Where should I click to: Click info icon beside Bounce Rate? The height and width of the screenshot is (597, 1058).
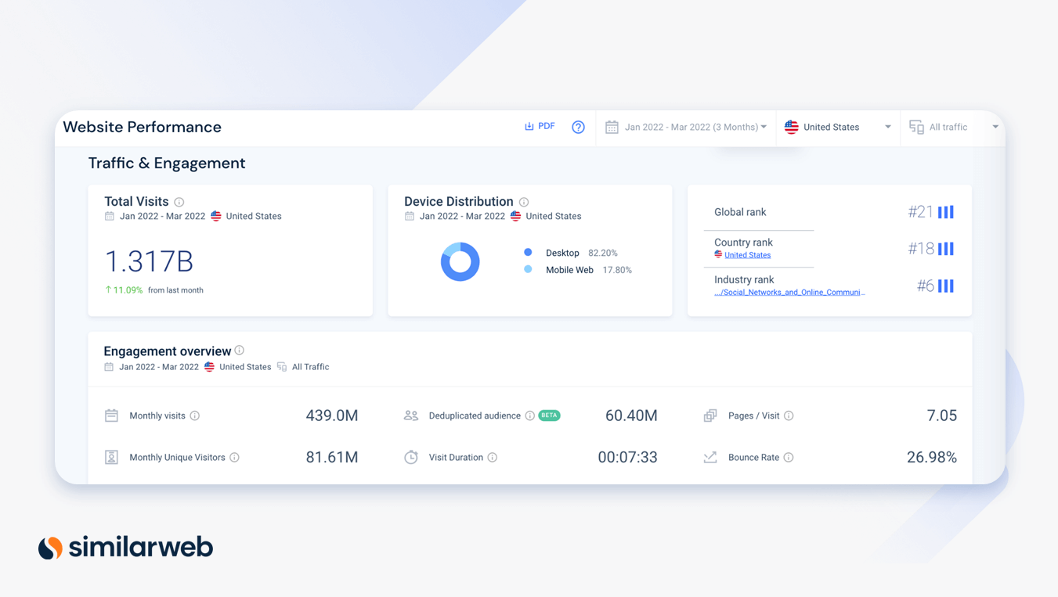pyautogui.click(x=789, y=458)
